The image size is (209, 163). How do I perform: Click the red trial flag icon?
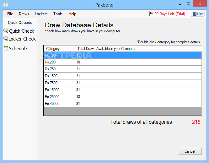click(x=151, y=14)
